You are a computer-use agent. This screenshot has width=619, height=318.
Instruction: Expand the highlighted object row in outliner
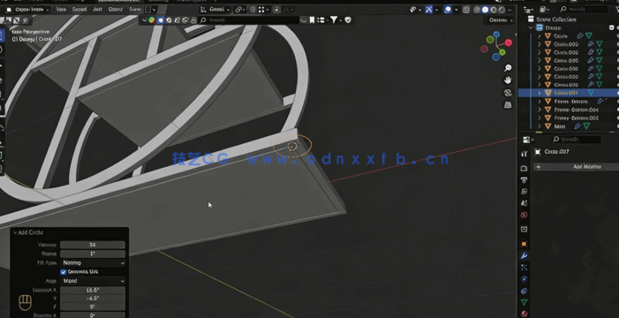click(x=540, y=93)
